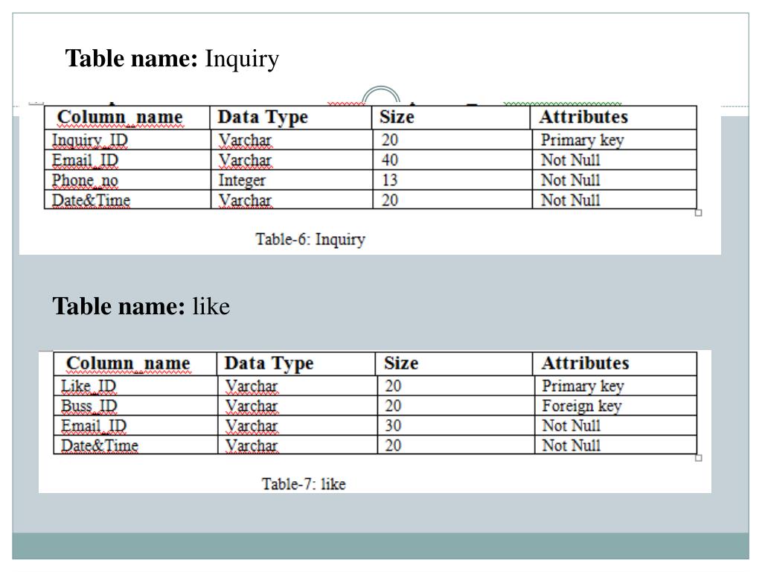Click Primary key cell in Like_ID row

pyautogui.click(x=615, y=386)
